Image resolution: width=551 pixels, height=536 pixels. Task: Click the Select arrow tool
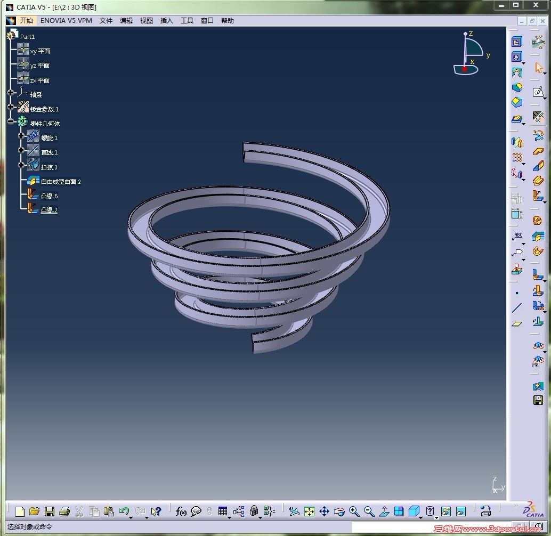tap(538, 68)
